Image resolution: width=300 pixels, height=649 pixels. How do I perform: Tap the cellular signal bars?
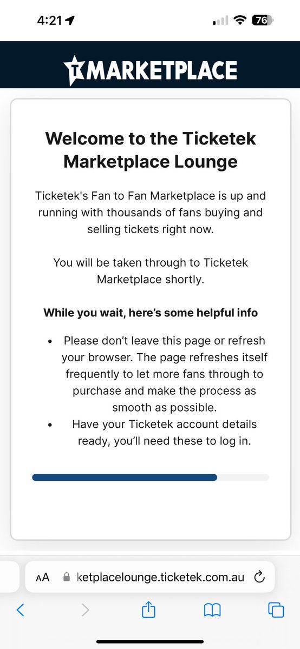pos(220,21)
